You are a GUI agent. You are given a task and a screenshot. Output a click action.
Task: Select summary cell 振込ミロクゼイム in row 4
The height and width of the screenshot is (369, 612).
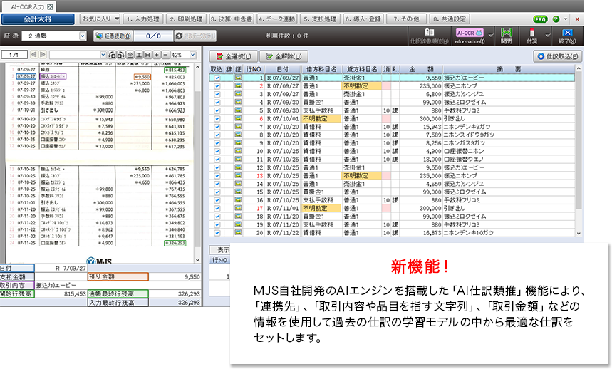click(509, 102)
